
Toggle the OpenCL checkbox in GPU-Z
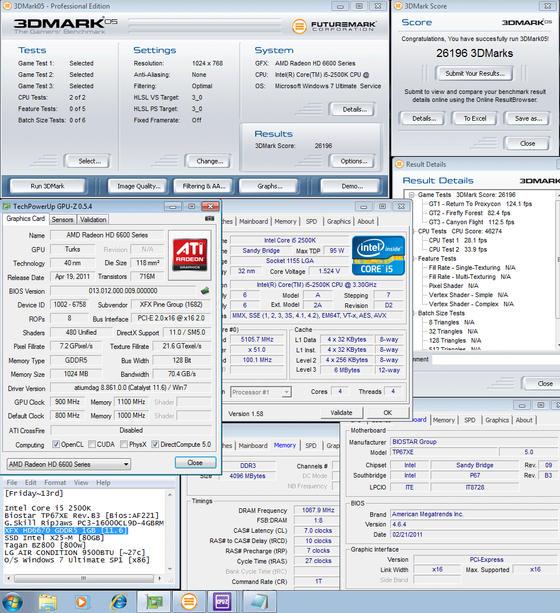pyautogui.click(x=56, y=445)
